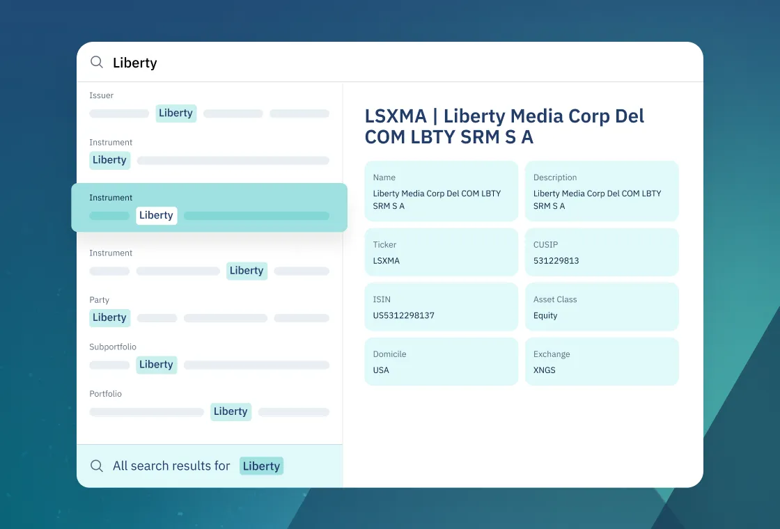This screenshot has width=780, height=529.
Task: Click the Exchange XNGS card
Action: [602, 361]
